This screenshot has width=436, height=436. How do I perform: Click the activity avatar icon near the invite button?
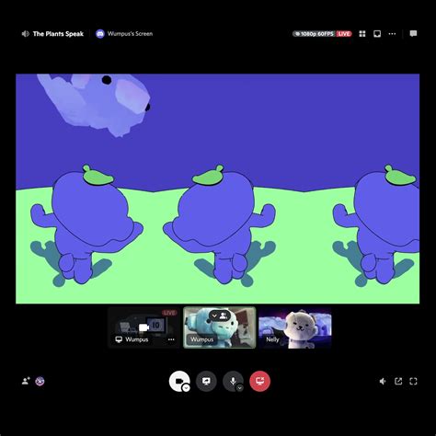[40, 381]
